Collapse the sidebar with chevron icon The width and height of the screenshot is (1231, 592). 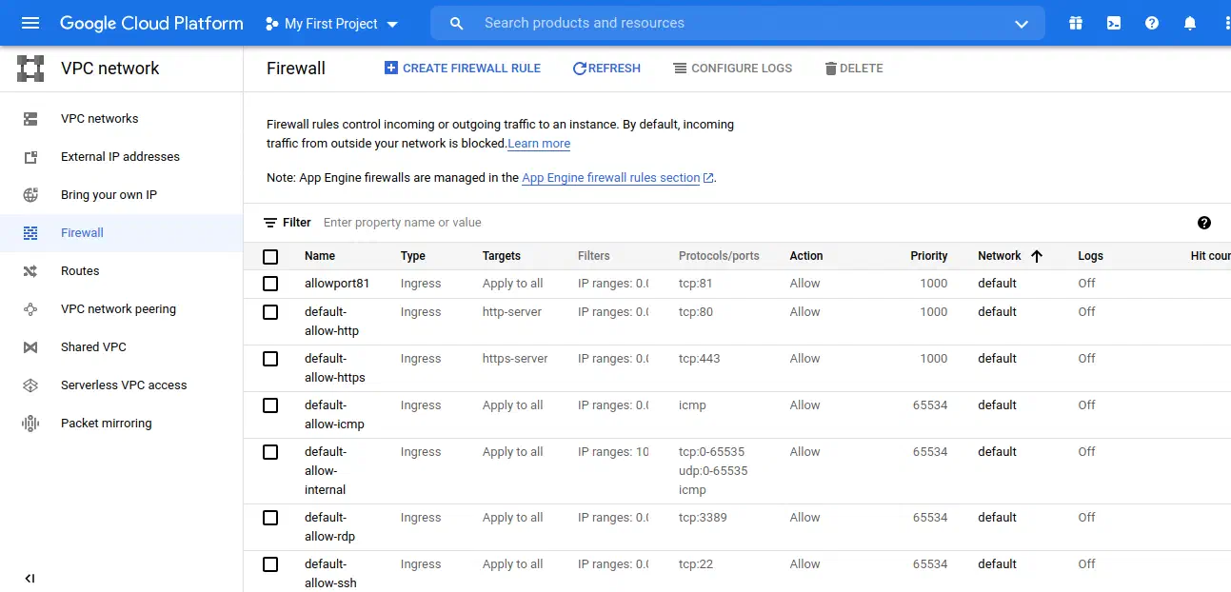[30, 578]
